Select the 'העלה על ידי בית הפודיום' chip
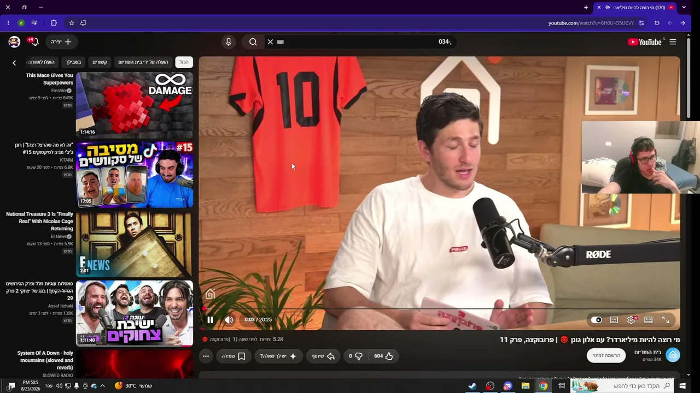This screenshot has width=700, height=393. [143, 62]
